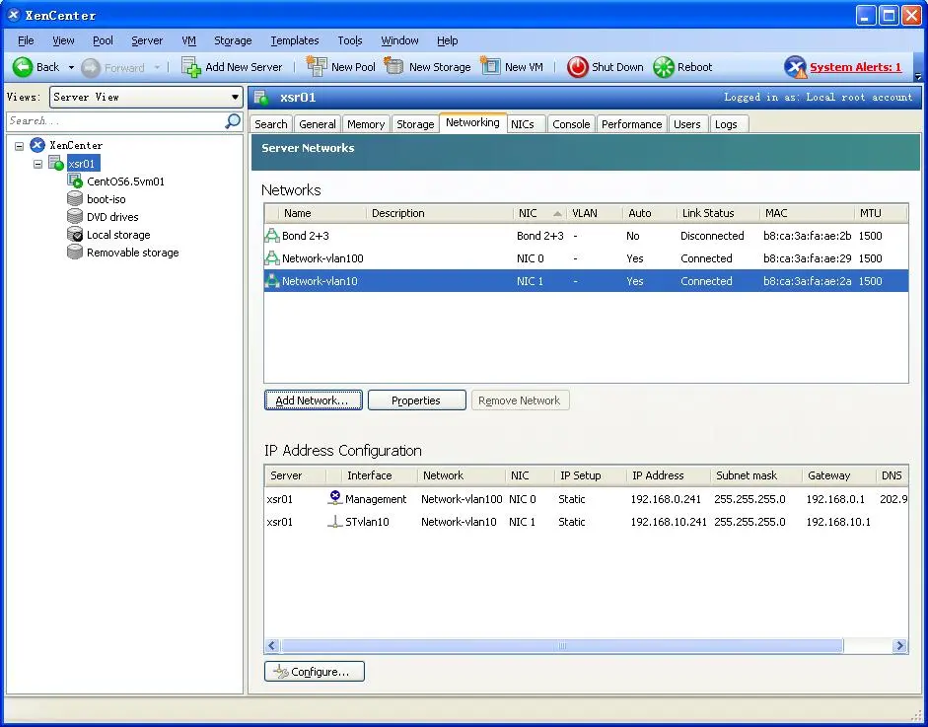Click the New Pool toolbar icon
Viewport: 928px width, 727px height.
click(x=317, y=67)
